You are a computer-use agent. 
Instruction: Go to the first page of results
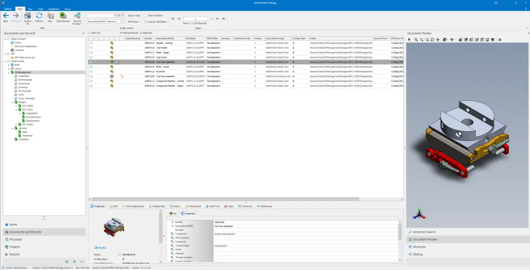[173, 19]
